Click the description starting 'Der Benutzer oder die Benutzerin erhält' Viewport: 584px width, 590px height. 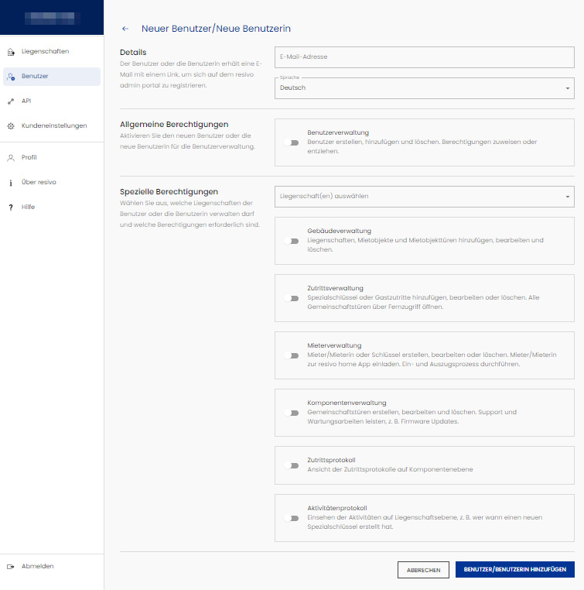coord(191,74)
